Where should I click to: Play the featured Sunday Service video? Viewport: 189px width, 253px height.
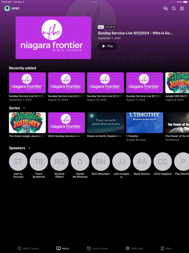107,46
